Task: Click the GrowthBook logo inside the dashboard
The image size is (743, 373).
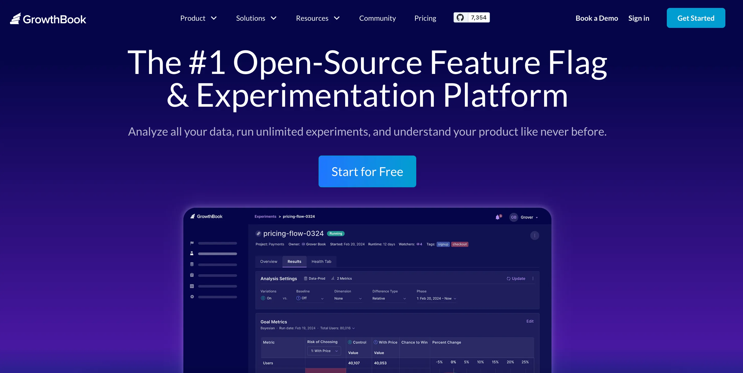Action: (206, 216)
